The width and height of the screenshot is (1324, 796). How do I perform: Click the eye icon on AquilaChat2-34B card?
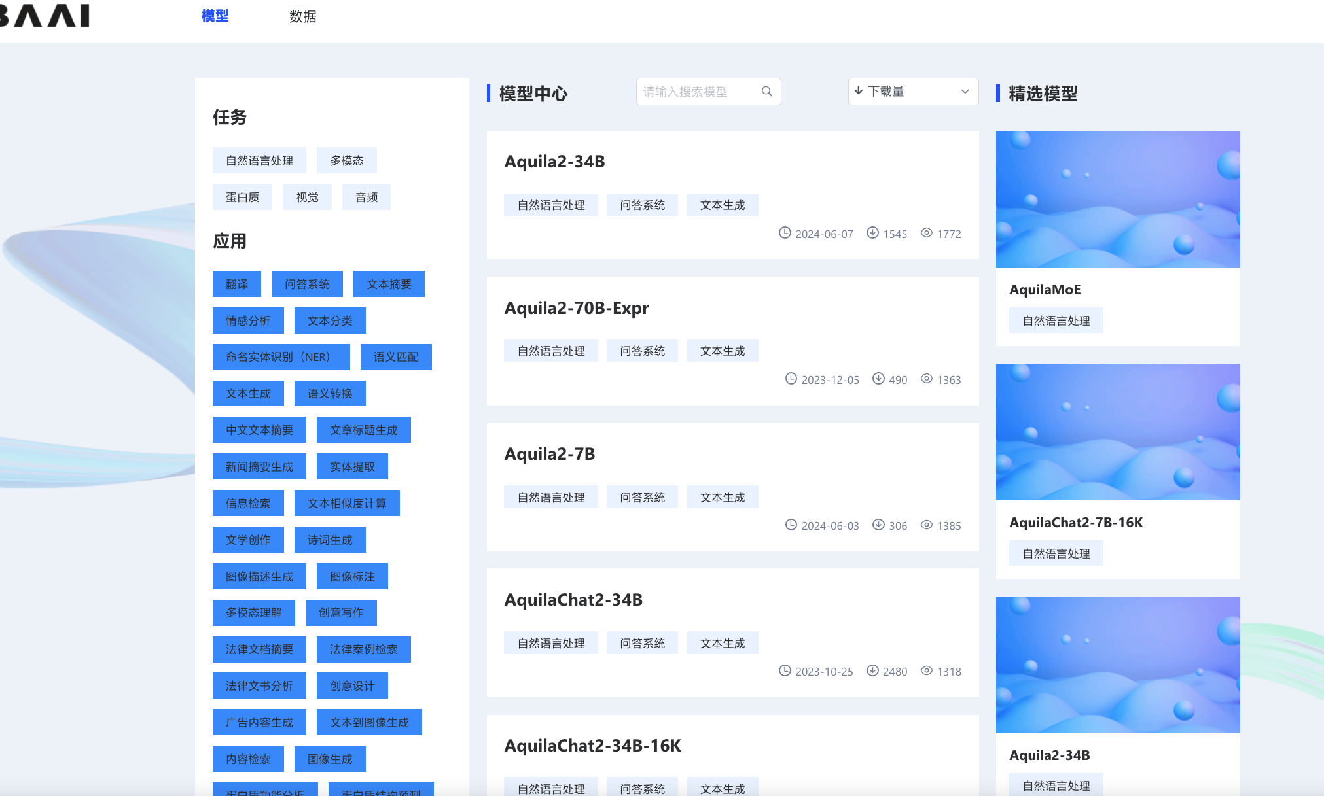(x=927, y=670)
